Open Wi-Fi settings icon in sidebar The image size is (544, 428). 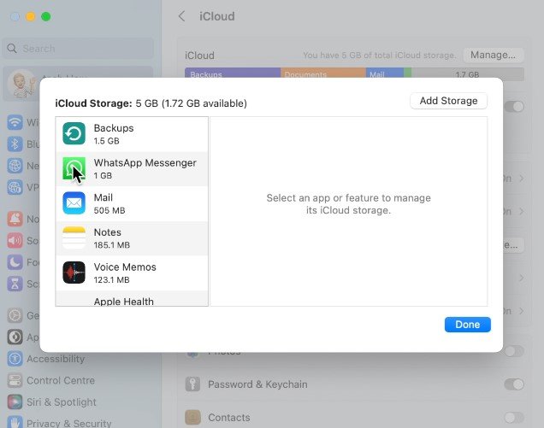[x=15, y=122]
